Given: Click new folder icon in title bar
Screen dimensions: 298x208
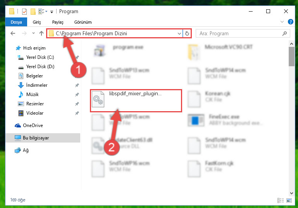Looking at the screenshot, I should tap(33, 12).
